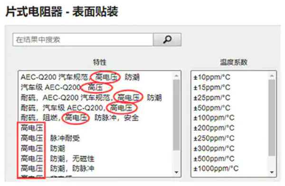
Task: Choose ±1000ppm/°C temperature coefficient
Action: [216, 168]
